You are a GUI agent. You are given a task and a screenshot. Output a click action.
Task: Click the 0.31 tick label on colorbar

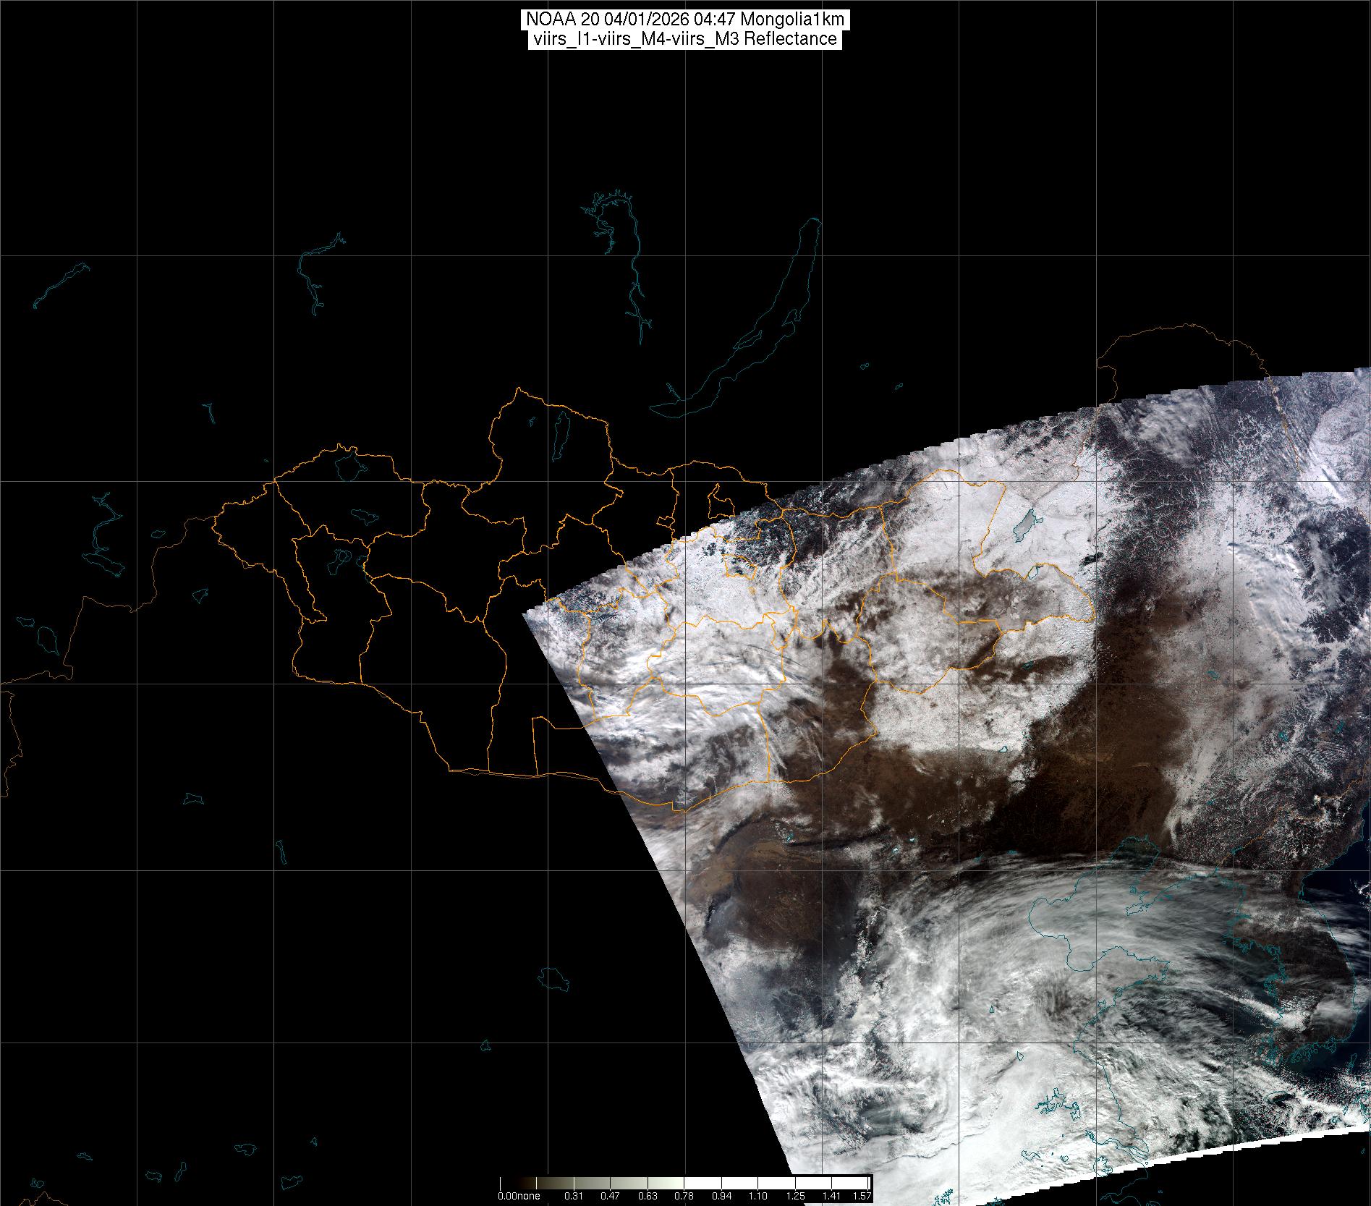(574, 1196)
